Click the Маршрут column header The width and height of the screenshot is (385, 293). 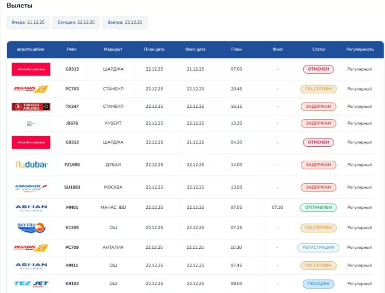pos(113,49)
